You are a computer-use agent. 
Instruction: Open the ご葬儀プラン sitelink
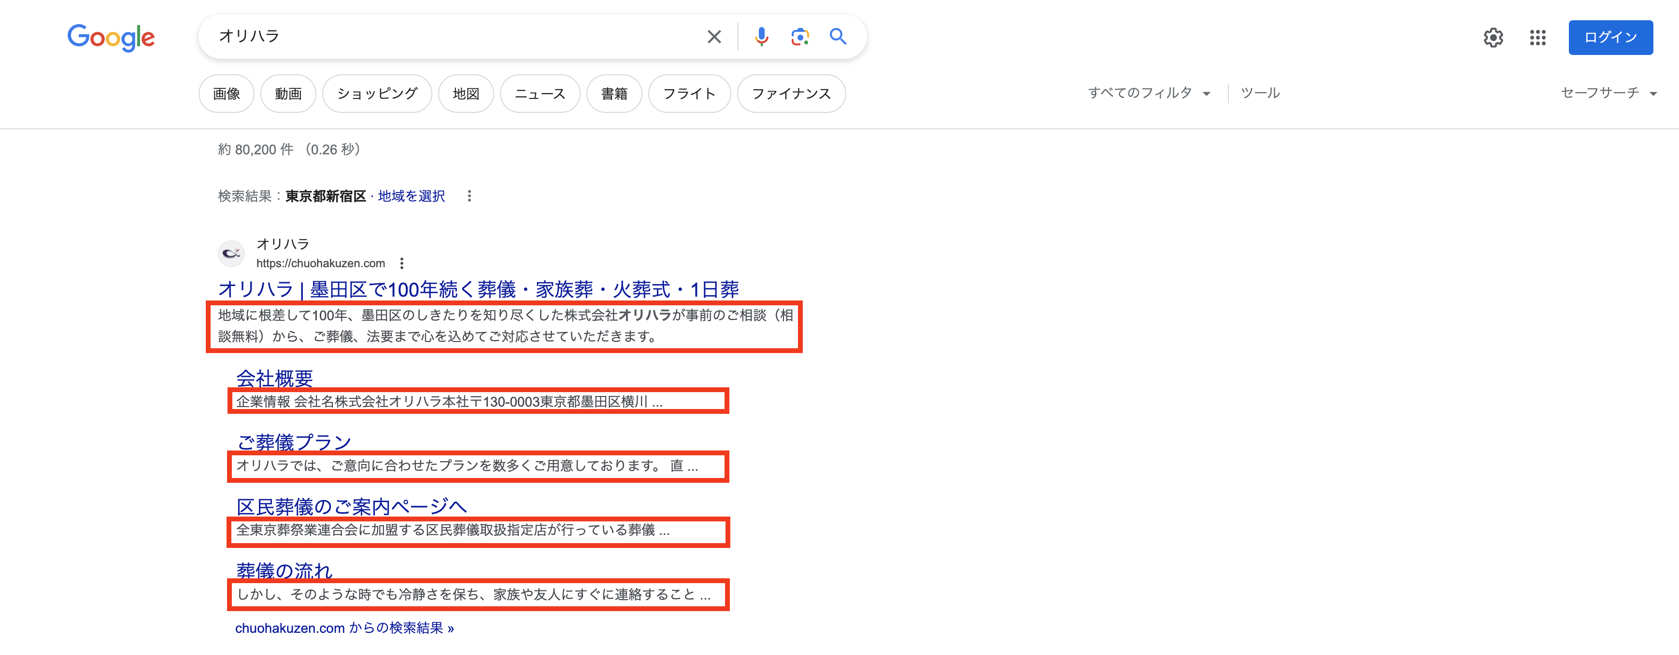click(294, 442)
